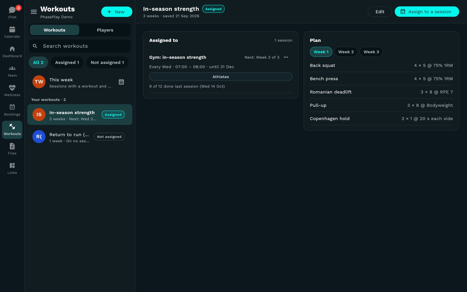
Task: Filter workouts by All 2
Action: [38, 62]
